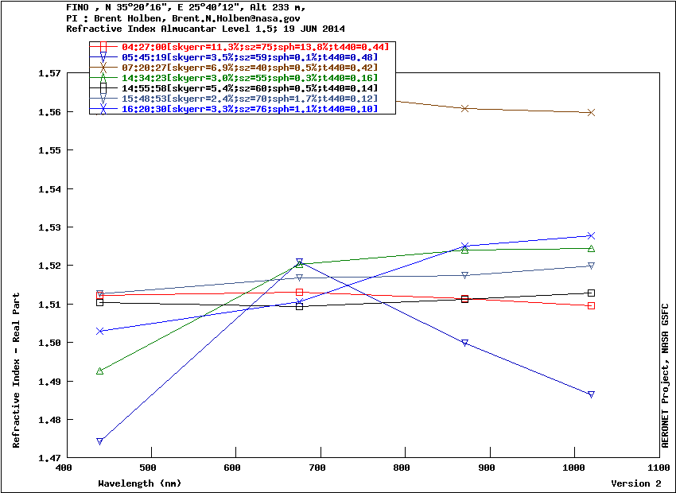Click the lowest blue triangle marker at 440 nm
Image resolution: width=676 pixels, height=493 pixels.
point(100,441)
